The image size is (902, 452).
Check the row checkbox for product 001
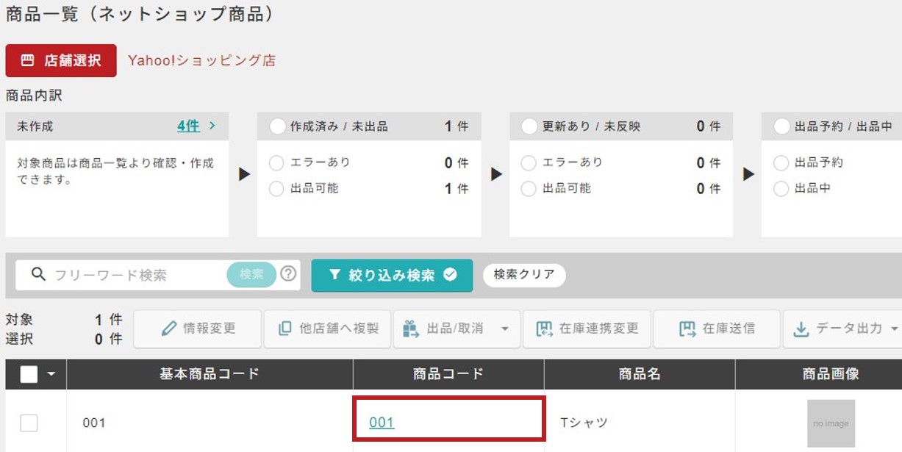click(x=29, y=423)
